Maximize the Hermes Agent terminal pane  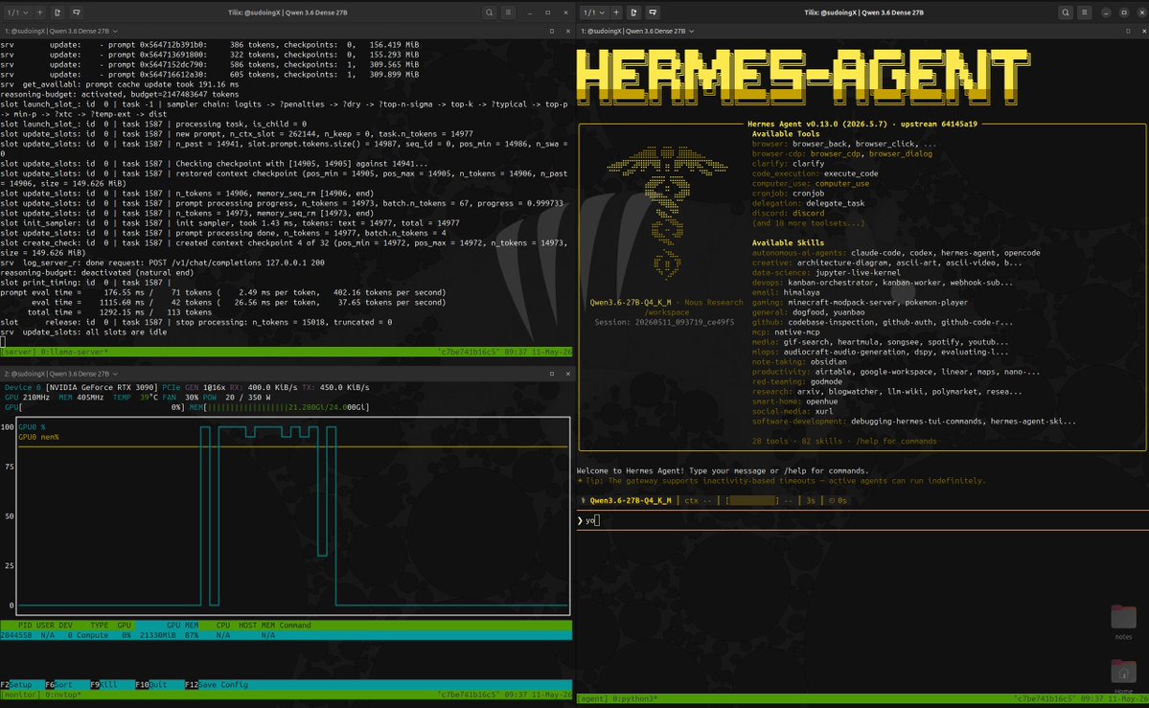coord(1128,32)
